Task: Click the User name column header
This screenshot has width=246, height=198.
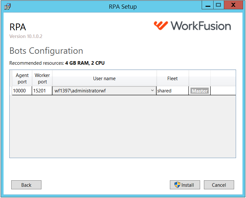Action: tap(104, 79)
